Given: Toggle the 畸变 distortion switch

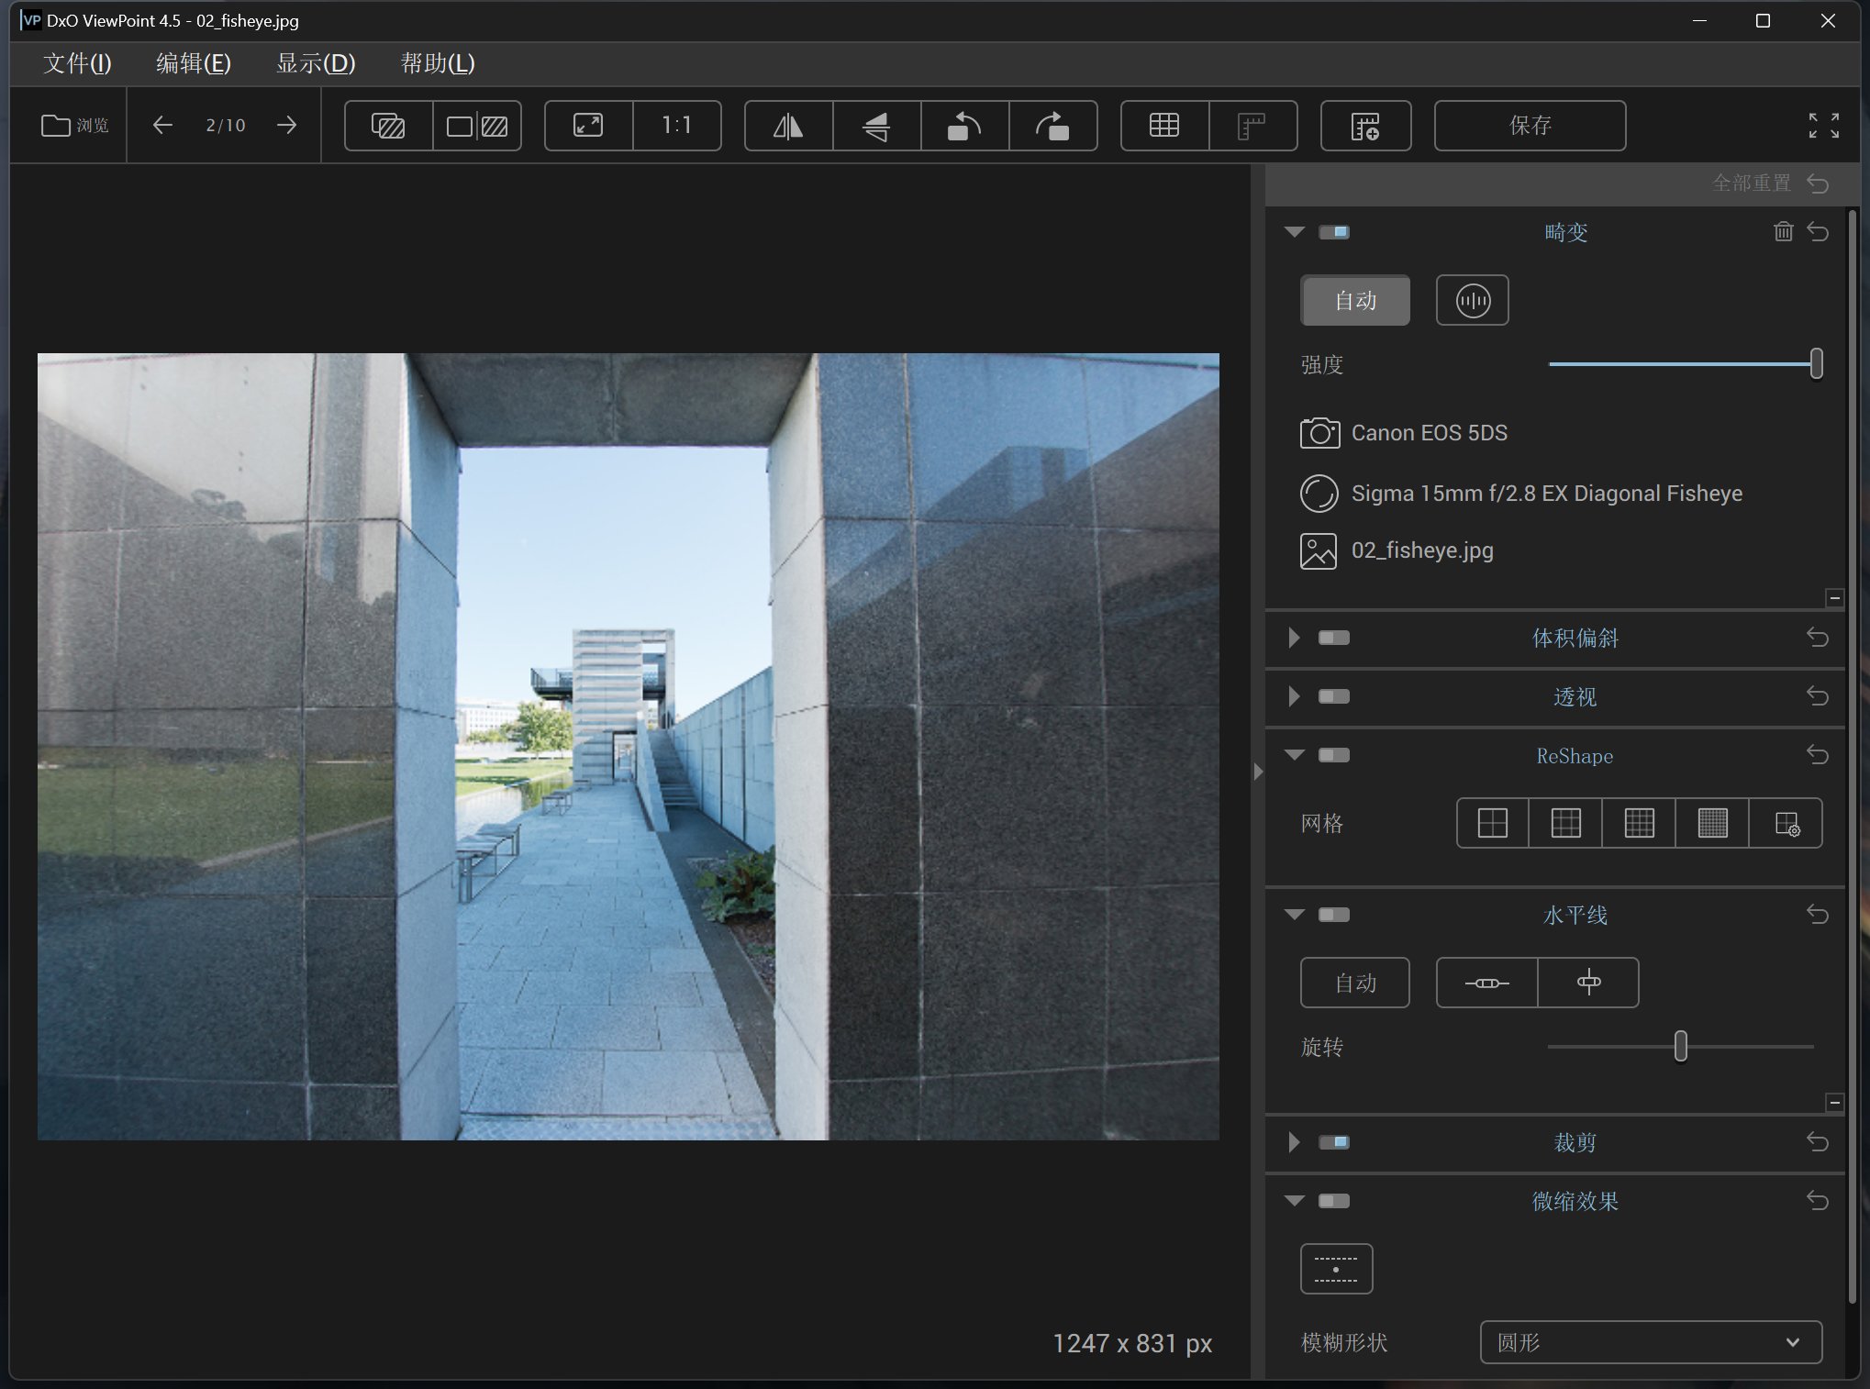Looking at the screenshot, I should click(1334, 232).
